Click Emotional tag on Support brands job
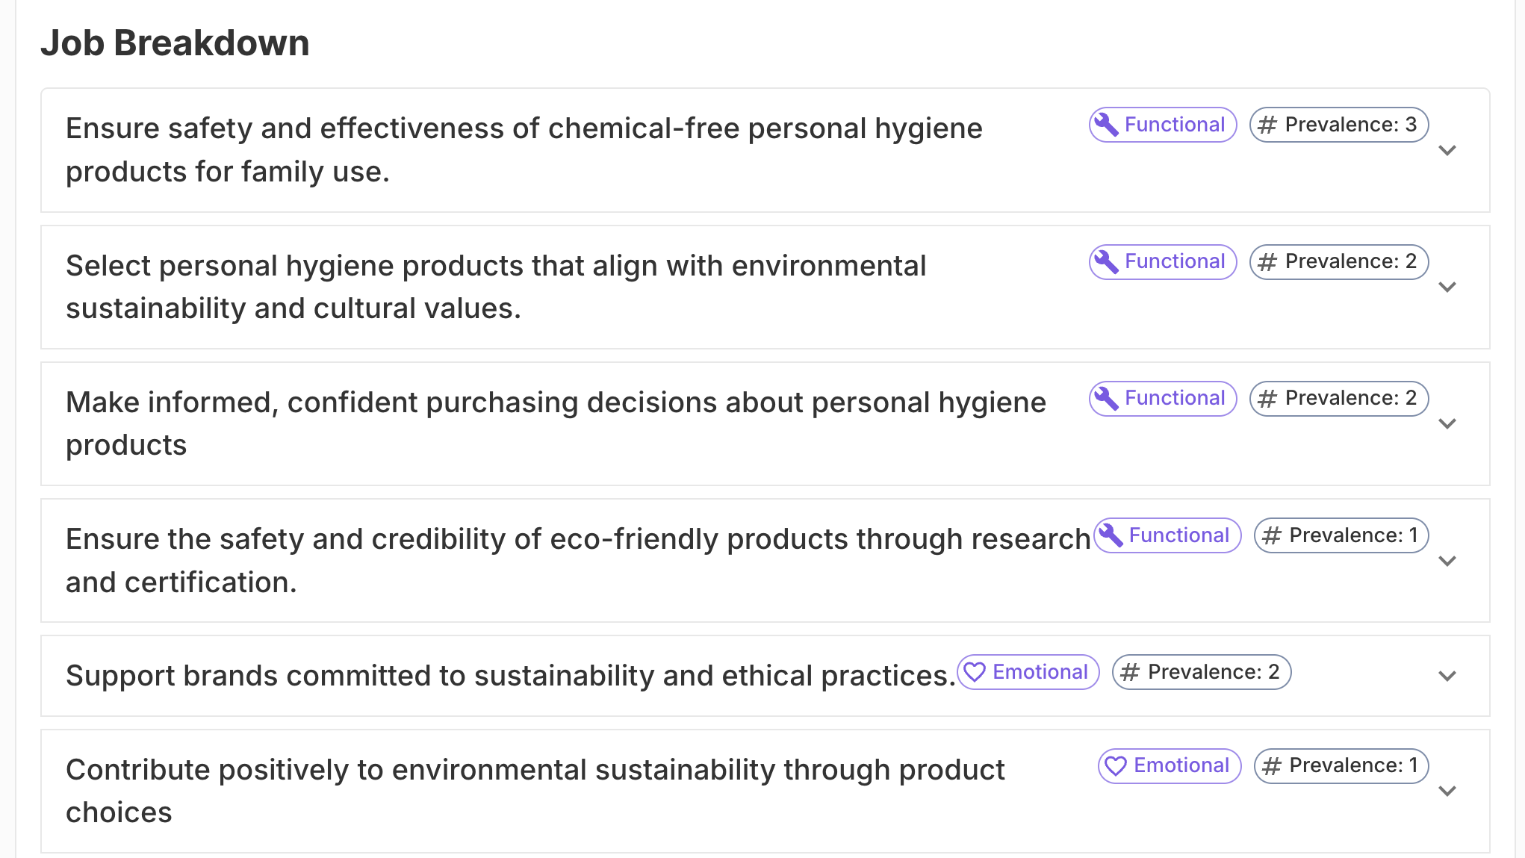The width and height of the screenshot is (1525, 858). coord(1028,672)
